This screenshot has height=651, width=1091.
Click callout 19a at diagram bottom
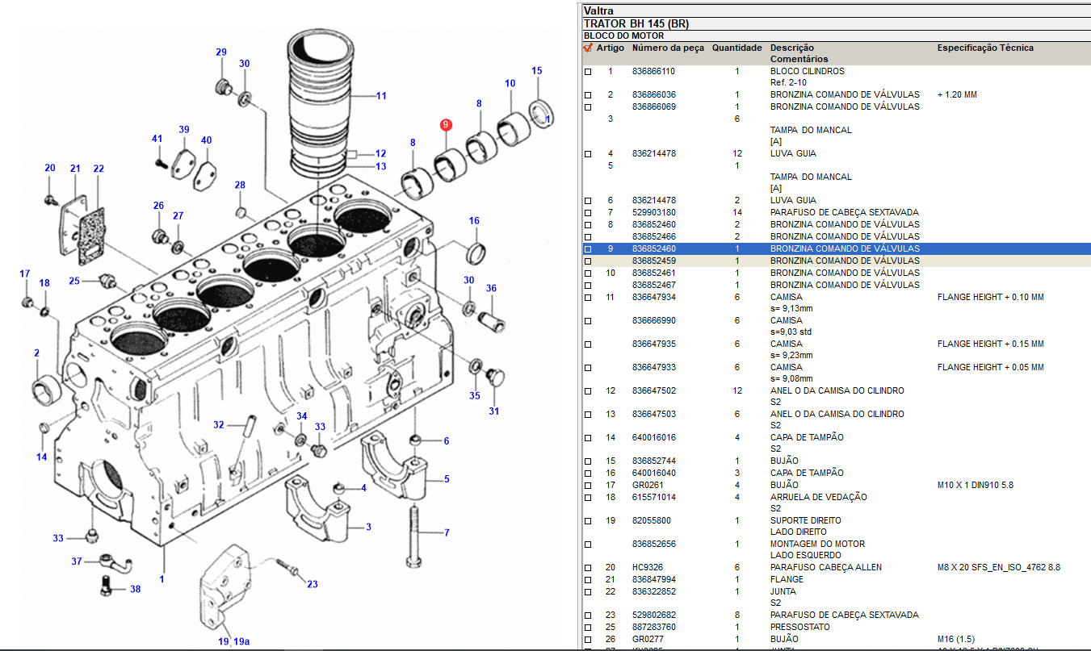241,642
